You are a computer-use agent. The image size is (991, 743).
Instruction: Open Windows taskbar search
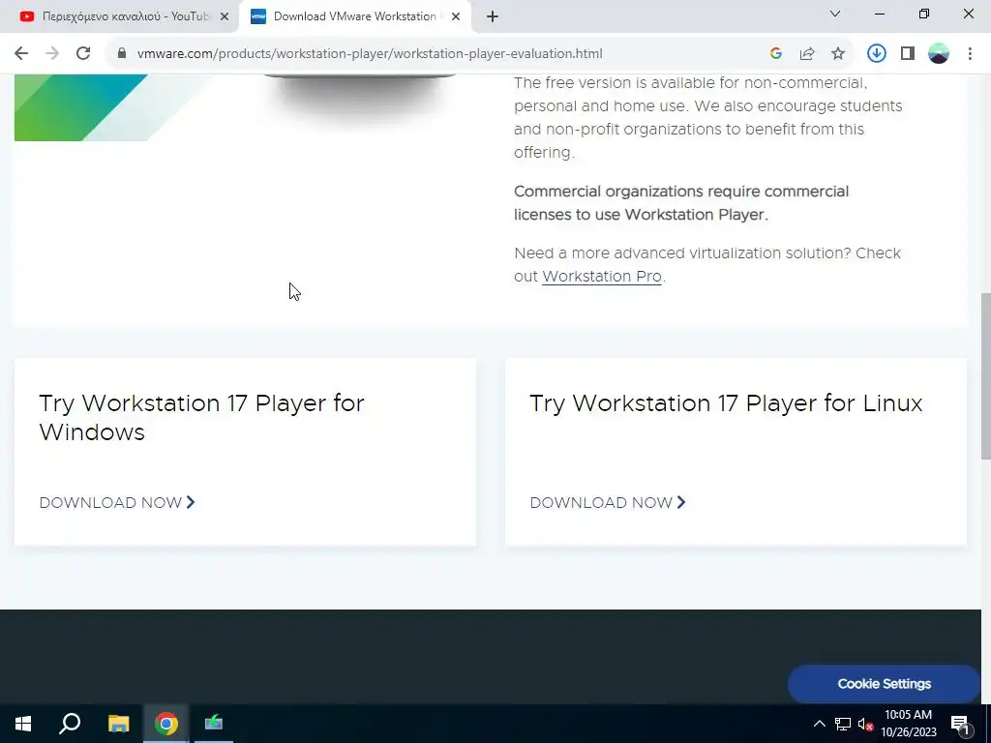70,724
